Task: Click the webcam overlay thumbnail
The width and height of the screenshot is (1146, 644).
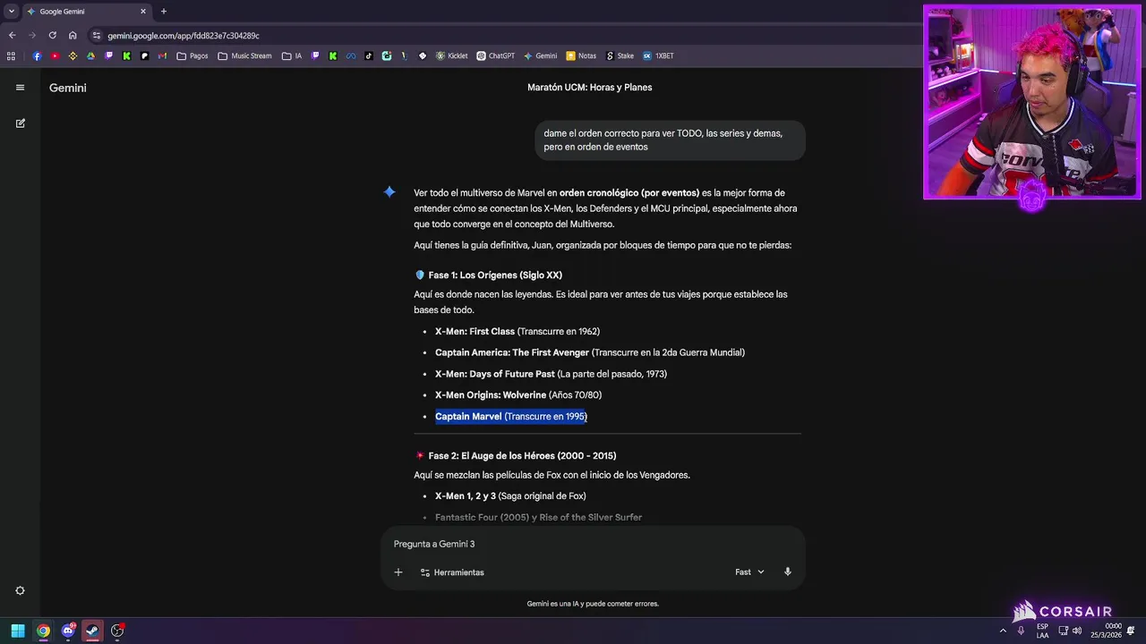Action: point(1032,102)
